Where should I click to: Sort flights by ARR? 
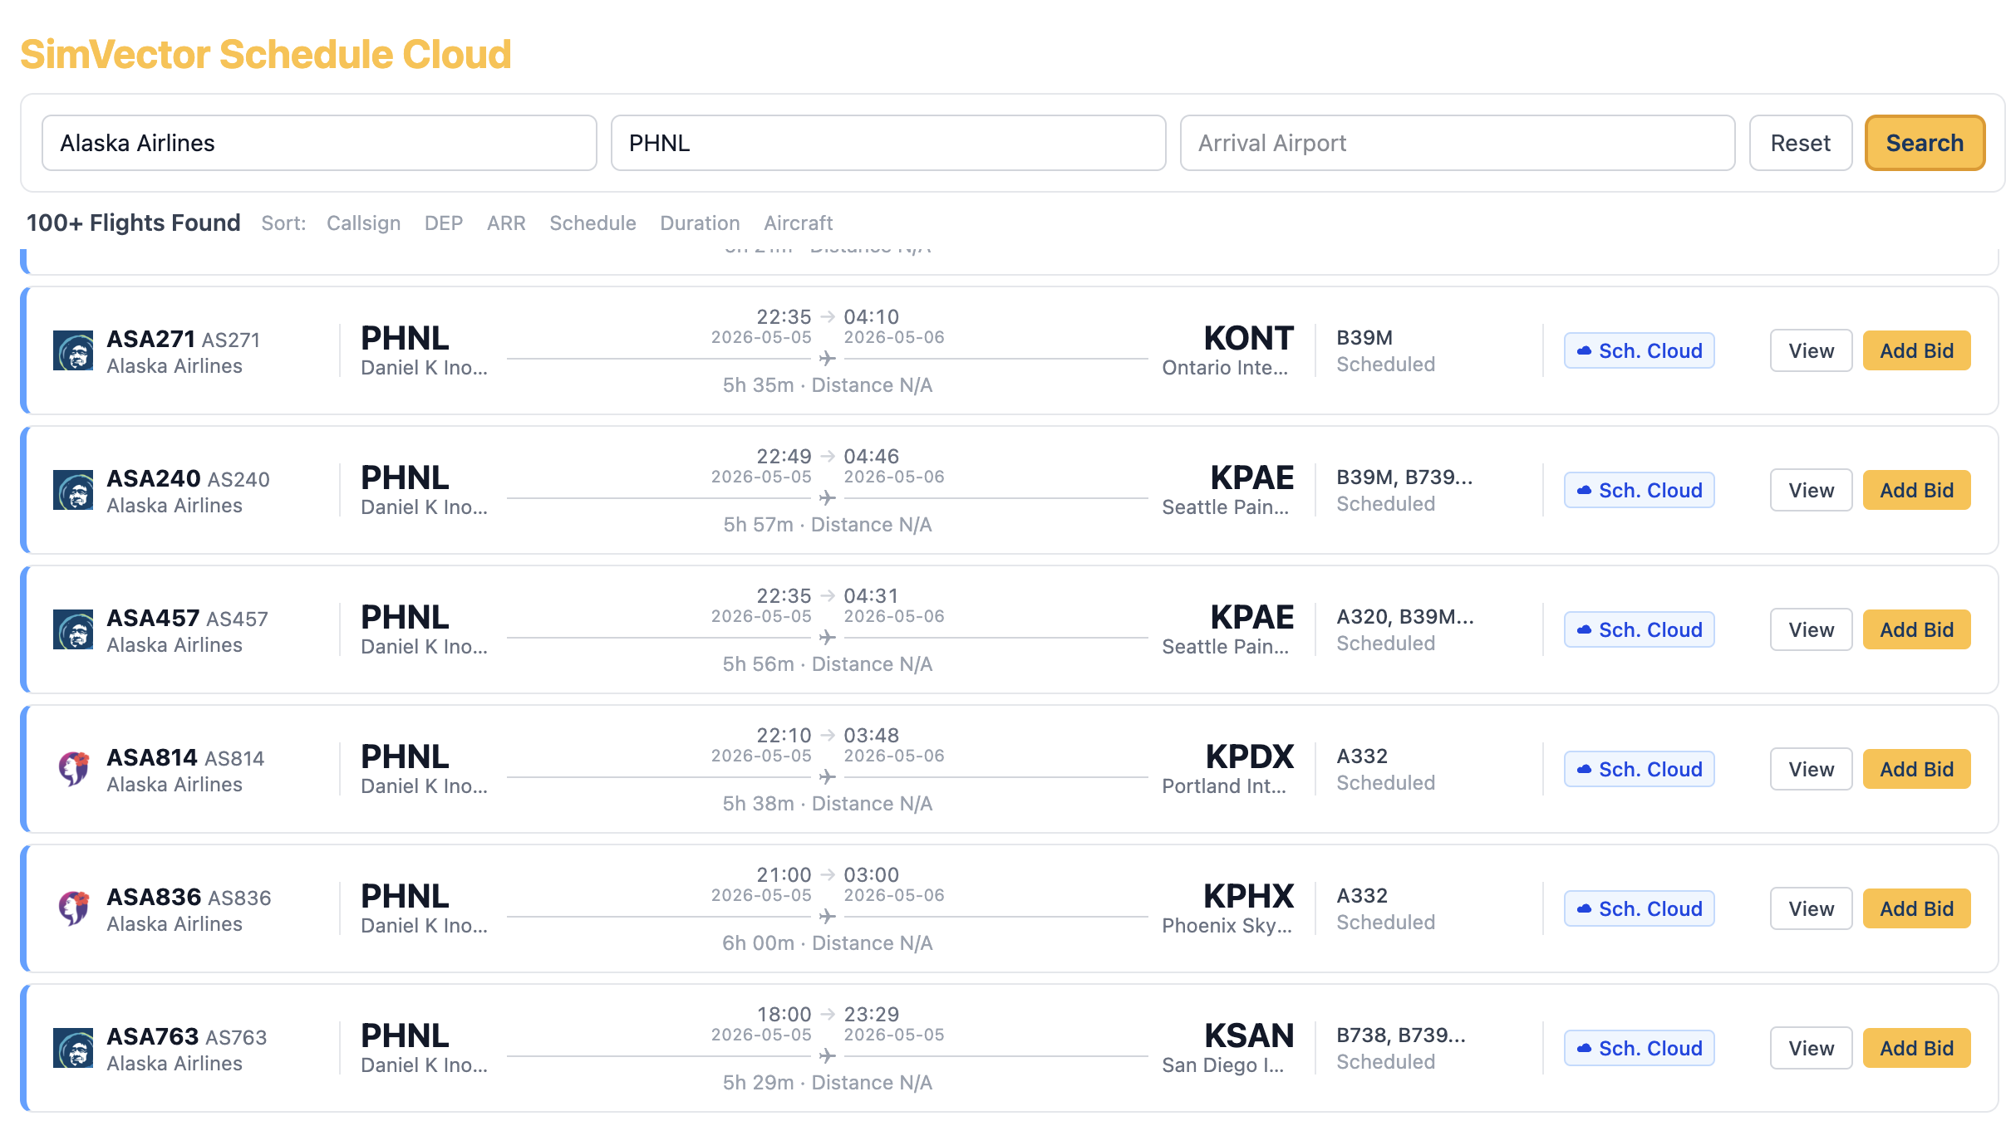[506, 223]
